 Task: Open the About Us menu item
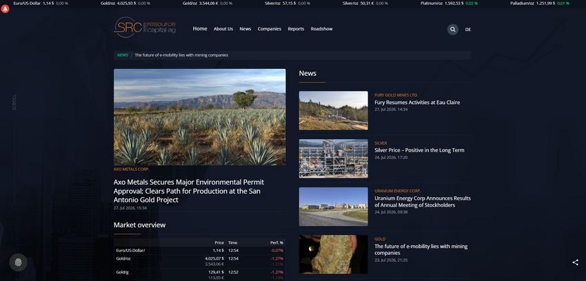(x=223, y=29)
